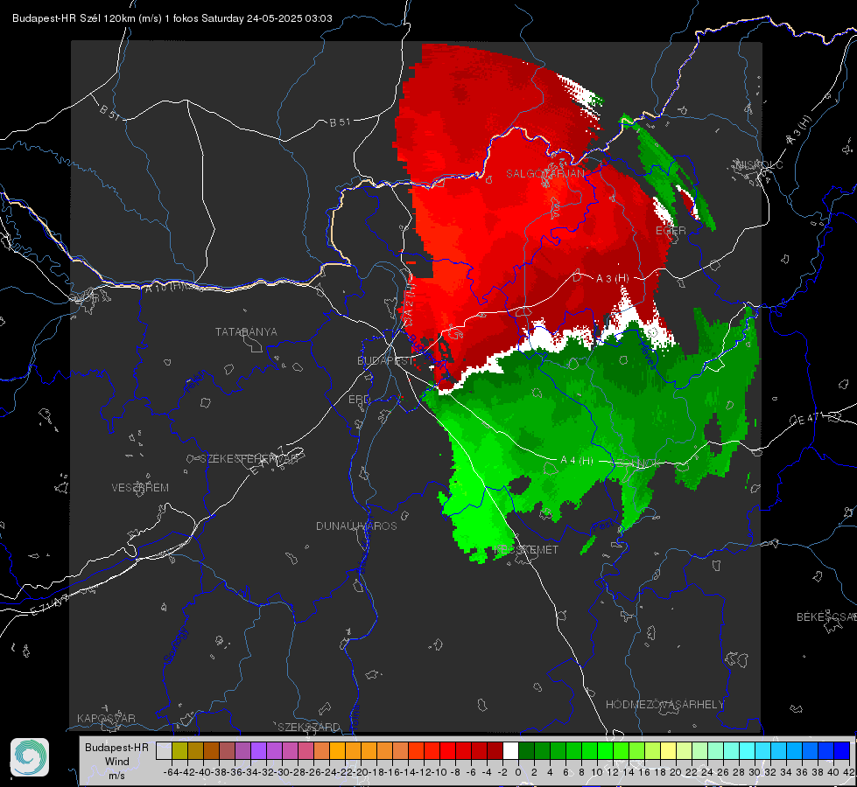This screenshot has width=857, height=787.
Task: Select the light grey first swatch in the legend
Action: click(x=164, y=750)
